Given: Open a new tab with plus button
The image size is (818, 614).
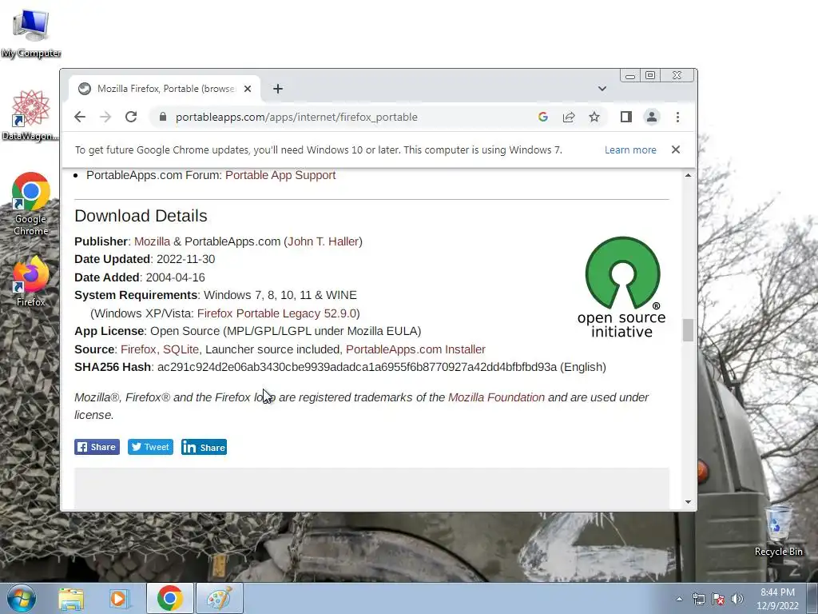Looking at the screenshot, I should (278, 89).
